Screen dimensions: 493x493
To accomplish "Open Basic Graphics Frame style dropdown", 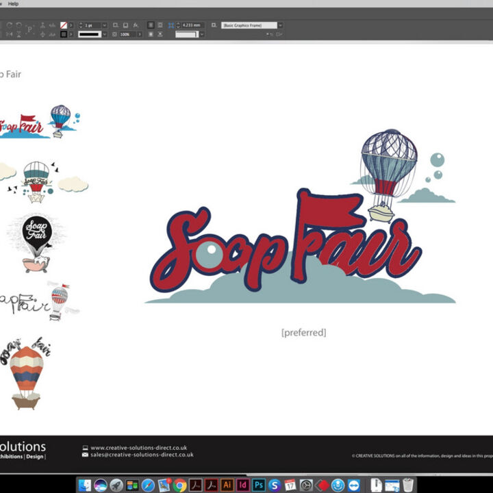I will tap(280, 25).
